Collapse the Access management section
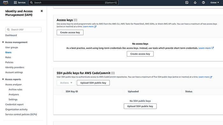 (3, 42)
